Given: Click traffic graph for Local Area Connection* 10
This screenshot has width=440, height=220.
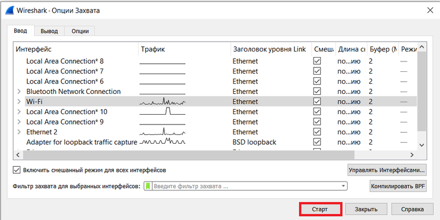Looking at the screenshot, I should pos(162,112).
